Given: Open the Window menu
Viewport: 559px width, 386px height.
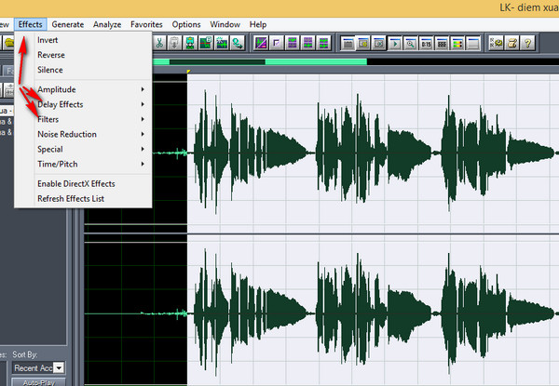Looking at the screenshot, I should tap(225, 24).
